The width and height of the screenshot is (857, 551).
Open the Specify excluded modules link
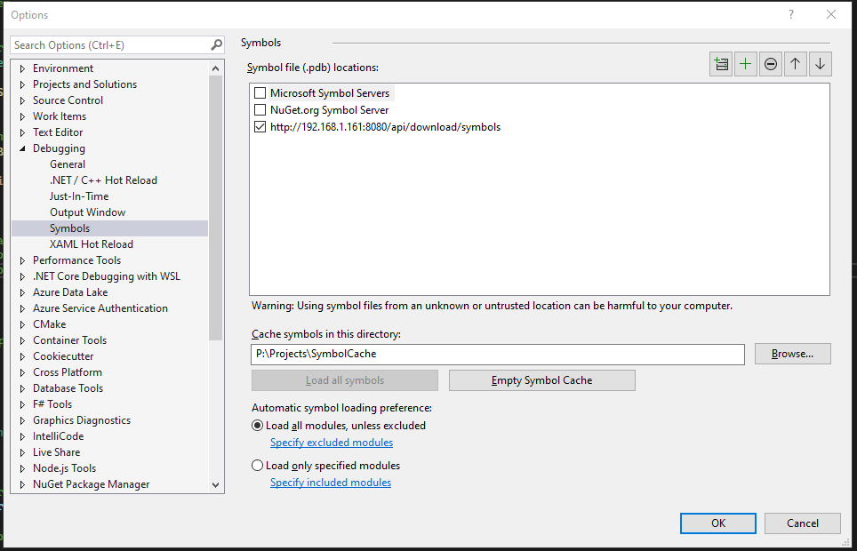[x=331, y=443]
